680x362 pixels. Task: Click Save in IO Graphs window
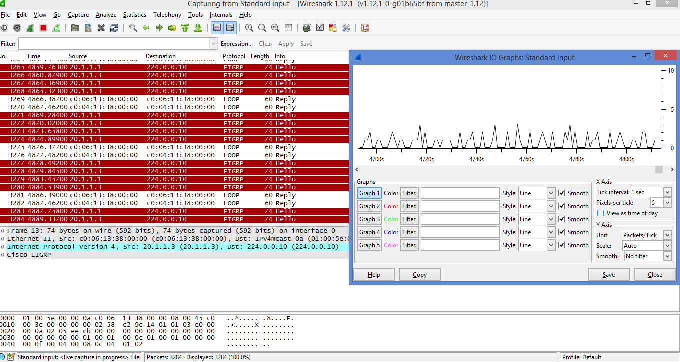tap(609, 275)
